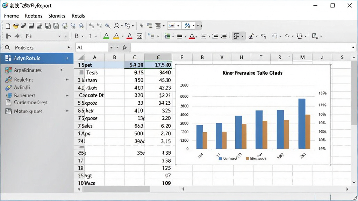Image resolution: width=358 pixels, height=201 pixels.
Task: Select column header C
Action: click(135, 58)
